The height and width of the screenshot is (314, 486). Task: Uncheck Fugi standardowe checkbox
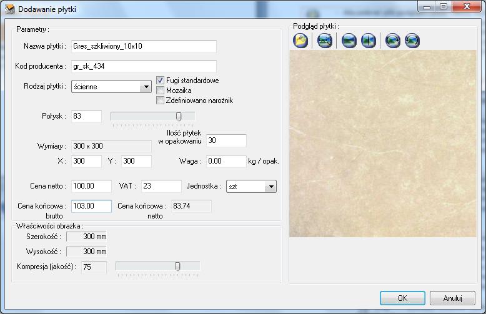pyautogui.click(x=160, y=81)
